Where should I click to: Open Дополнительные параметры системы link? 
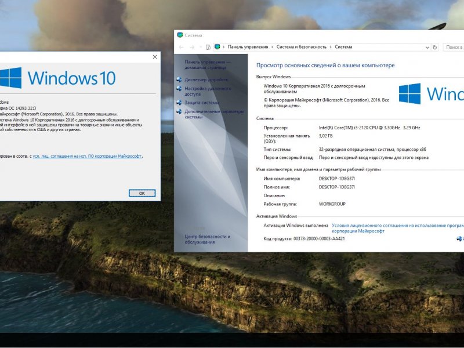point(215,114)
